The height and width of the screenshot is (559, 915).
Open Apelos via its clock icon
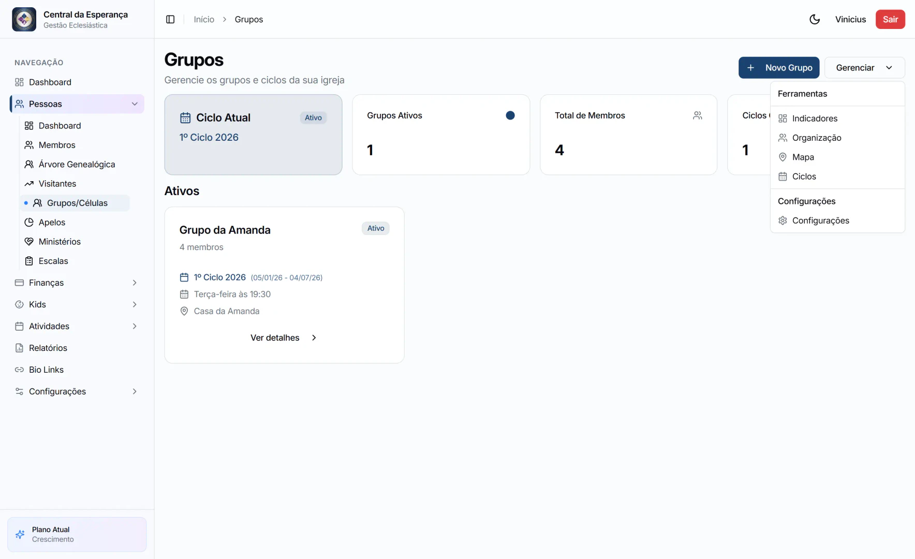[30, 222]
